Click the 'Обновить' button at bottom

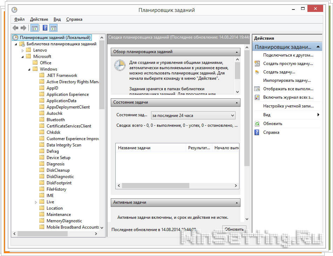click(x=234, y=229)
